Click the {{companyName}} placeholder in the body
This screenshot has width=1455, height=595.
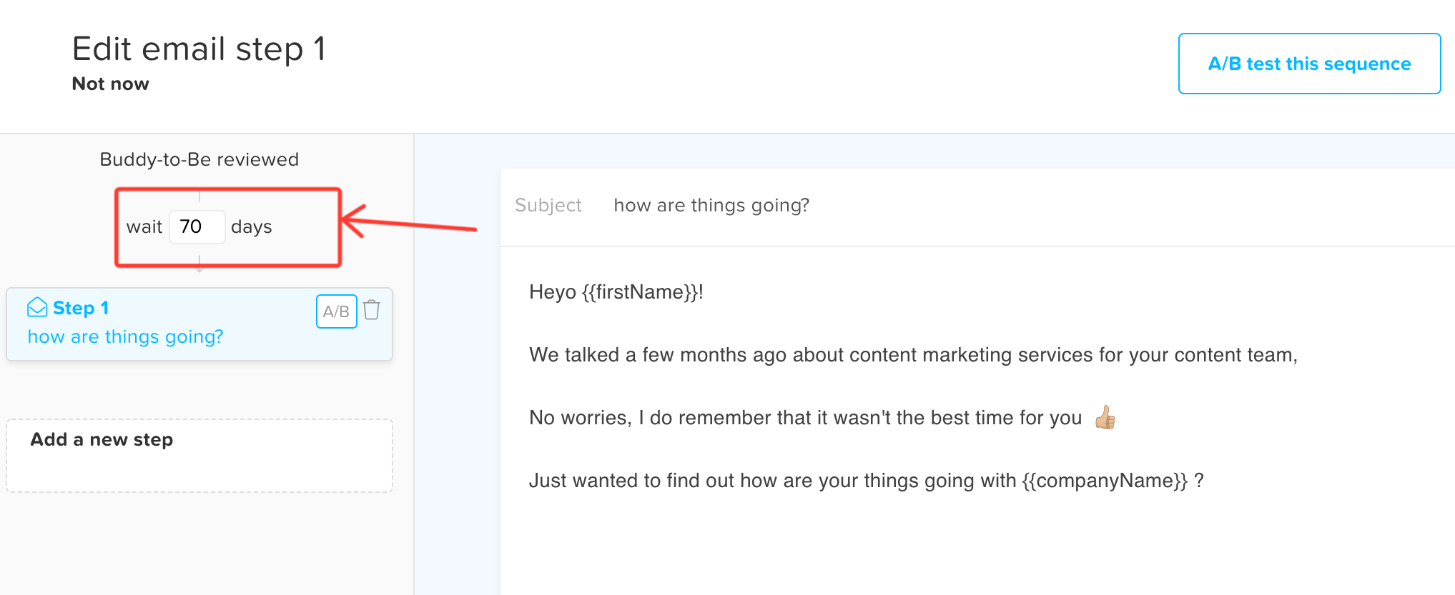point(1104,481)
